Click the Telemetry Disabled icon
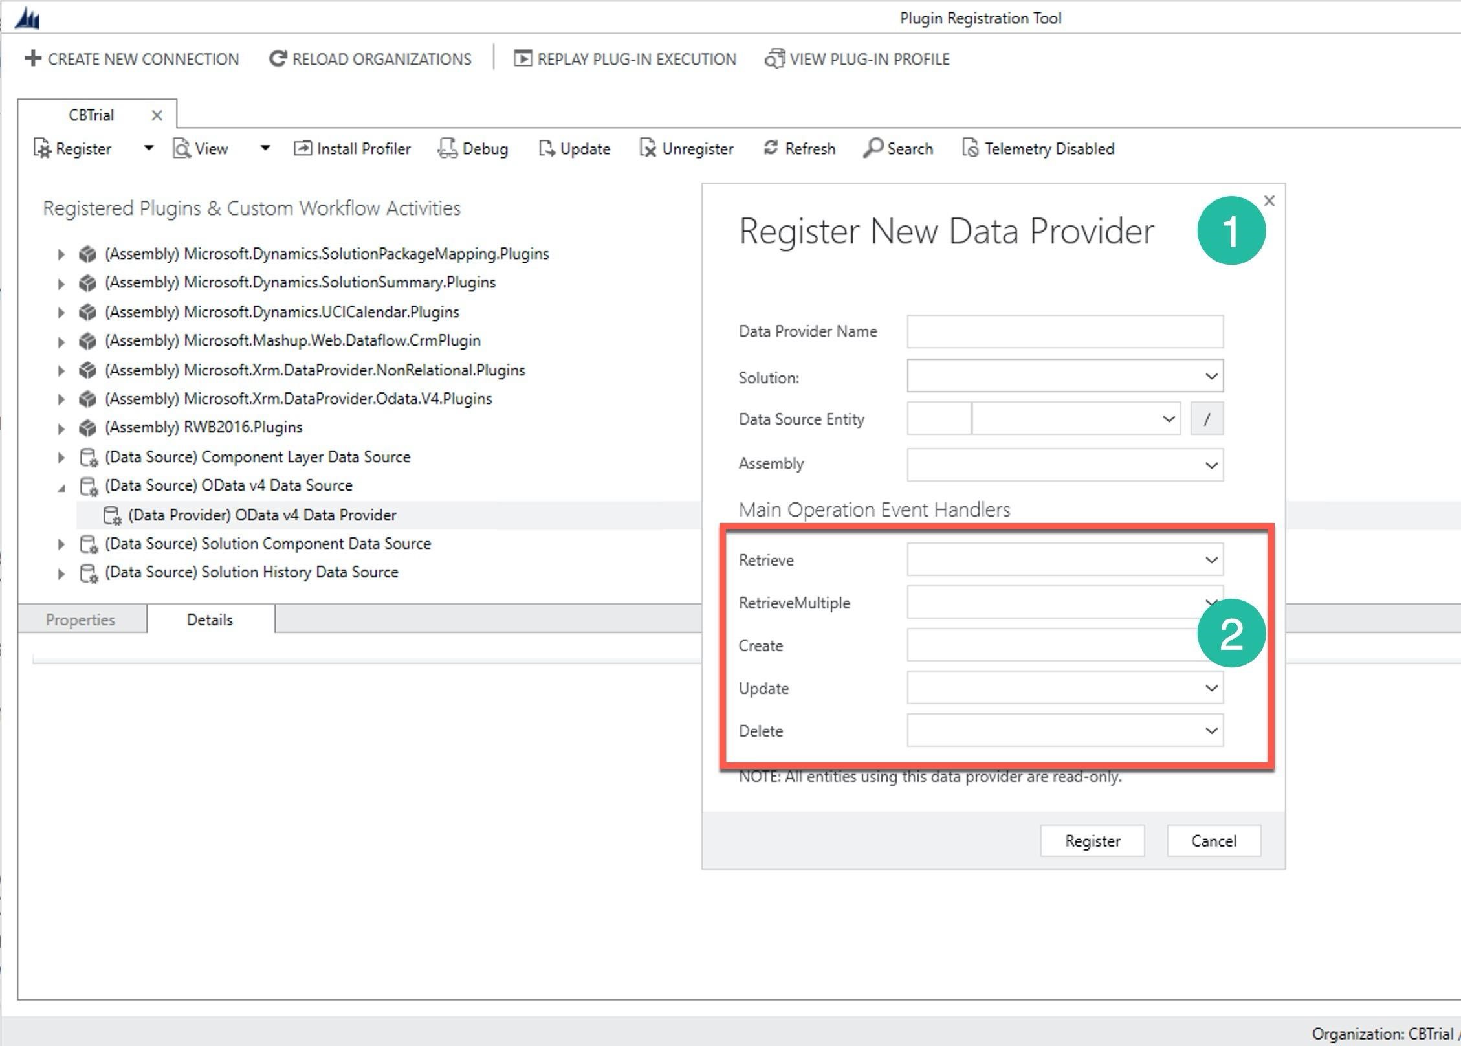 [970, 148]
